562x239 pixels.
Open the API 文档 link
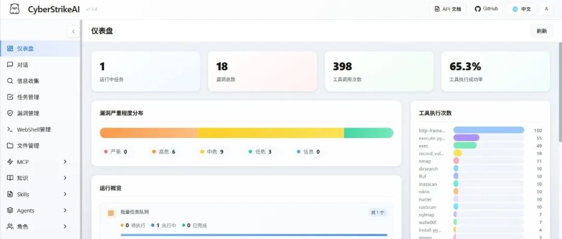[448, 9]
